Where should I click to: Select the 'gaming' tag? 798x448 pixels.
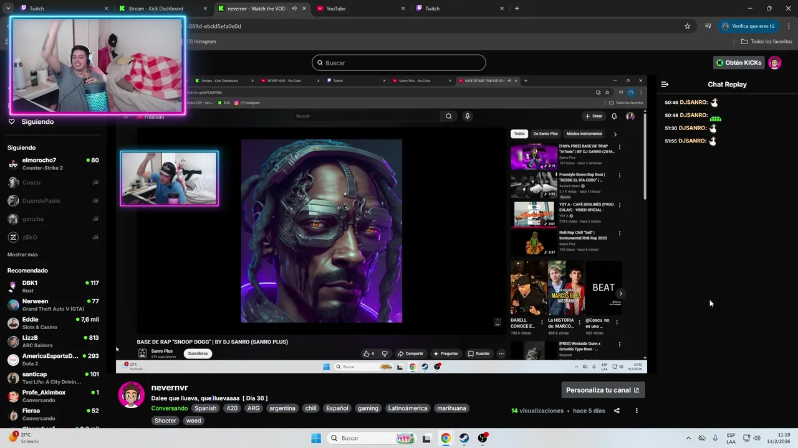point(368,408)
